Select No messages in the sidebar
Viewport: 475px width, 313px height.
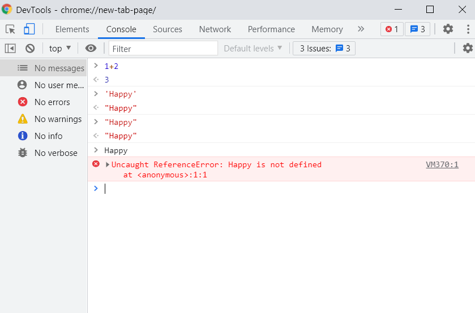44,68
